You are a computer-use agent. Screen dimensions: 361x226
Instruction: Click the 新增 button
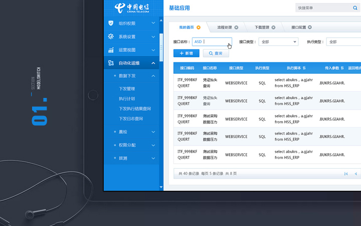(186, 53)
